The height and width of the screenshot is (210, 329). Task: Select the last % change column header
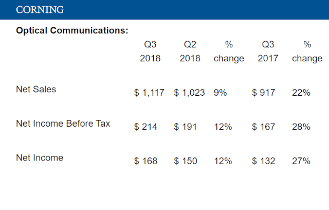[307, 51]
